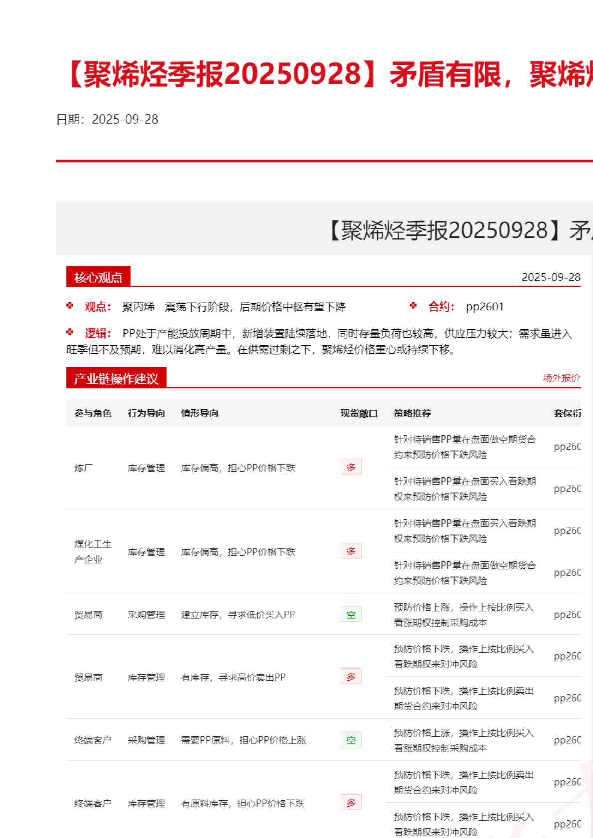
Task: Click the 参与角色 column header
Action: [x=93, y=413]
